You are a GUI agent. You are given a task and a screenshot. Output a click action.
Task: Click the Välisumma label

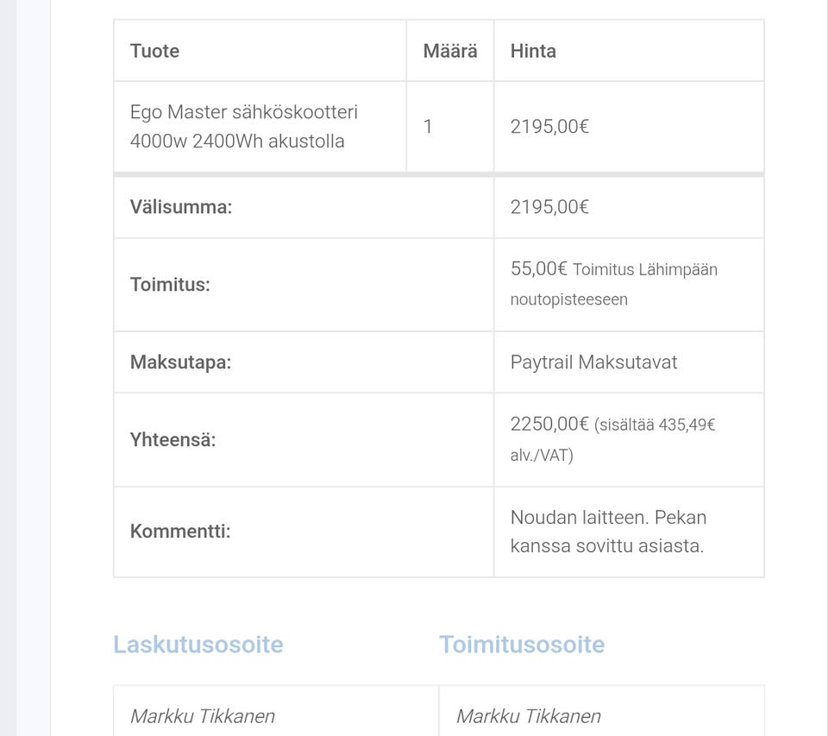(x=181, y=207)
